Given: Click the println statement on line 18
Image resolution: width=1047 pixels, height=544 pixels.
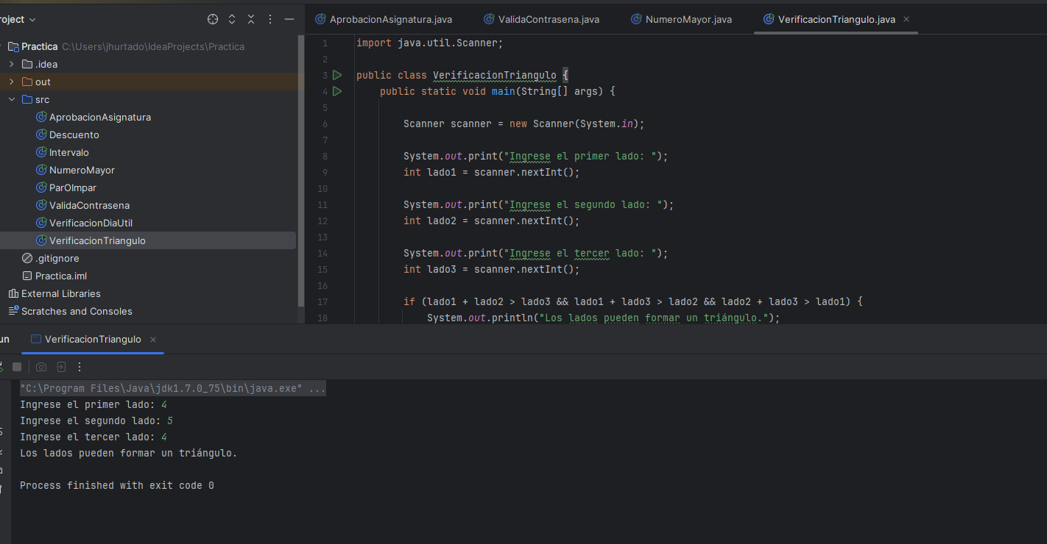Looking at the screenshot, I should click(x=603, y=318).
